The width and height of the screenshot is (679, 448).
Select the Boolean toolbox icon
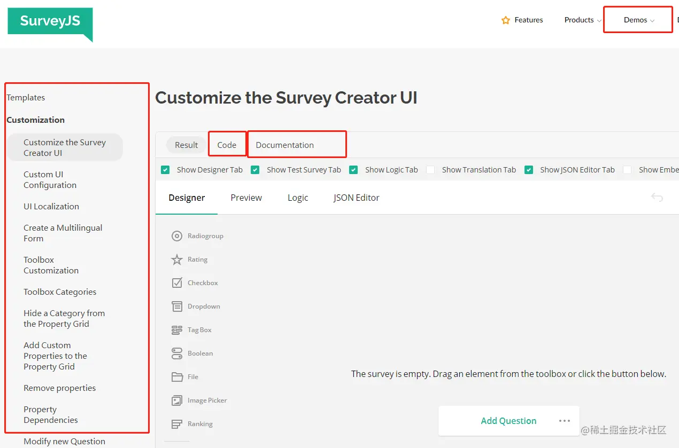click(177, 353)
